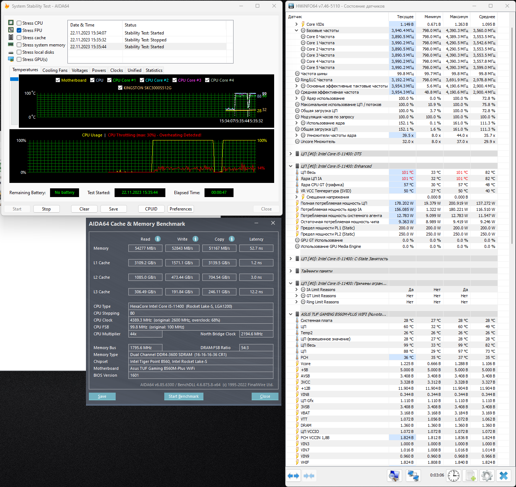
Task: Expand the Core VIDs sensor row
Action: [297, 24]
